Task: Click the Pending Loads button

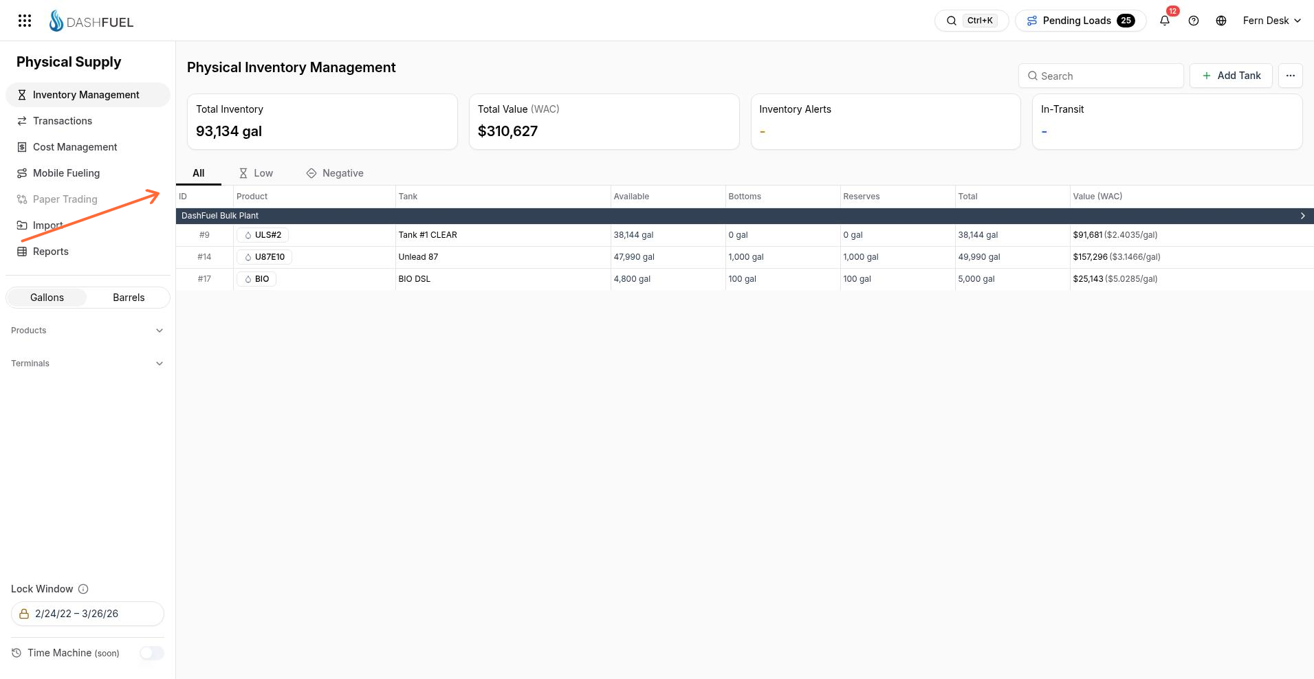Action: [x=1081, y=21]
